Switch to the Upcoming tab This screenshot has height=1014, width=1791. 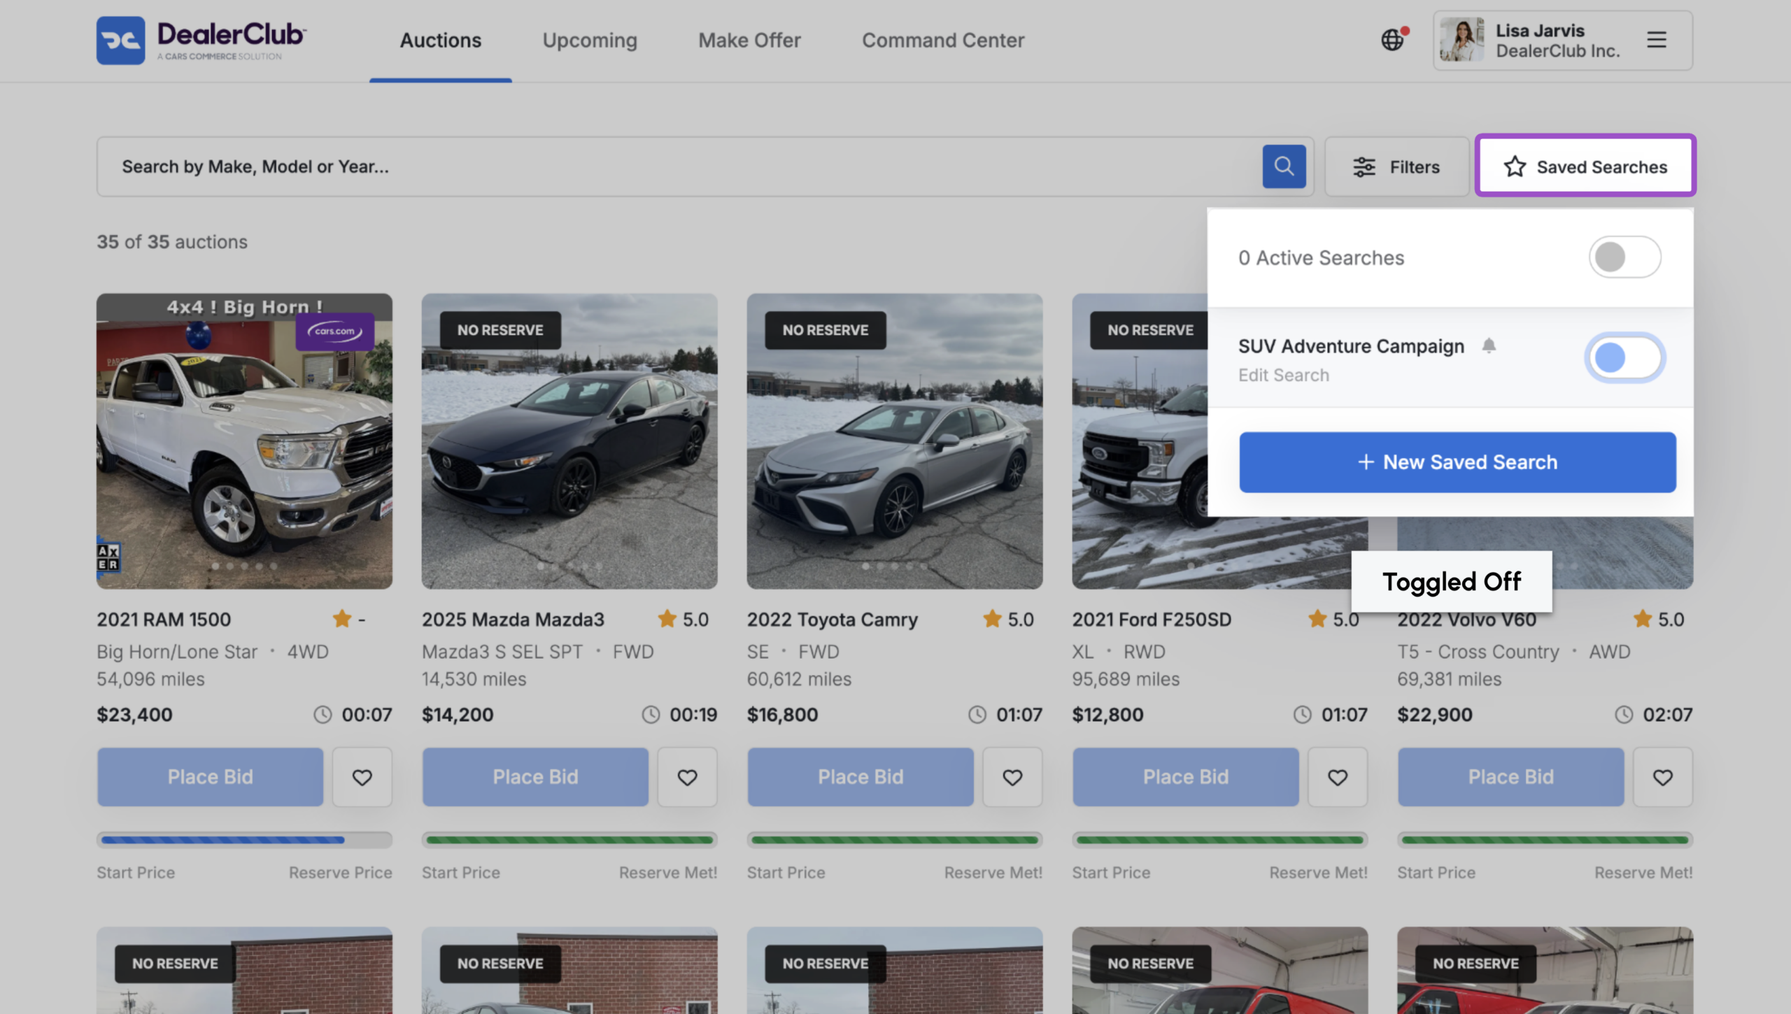[590, 41]
